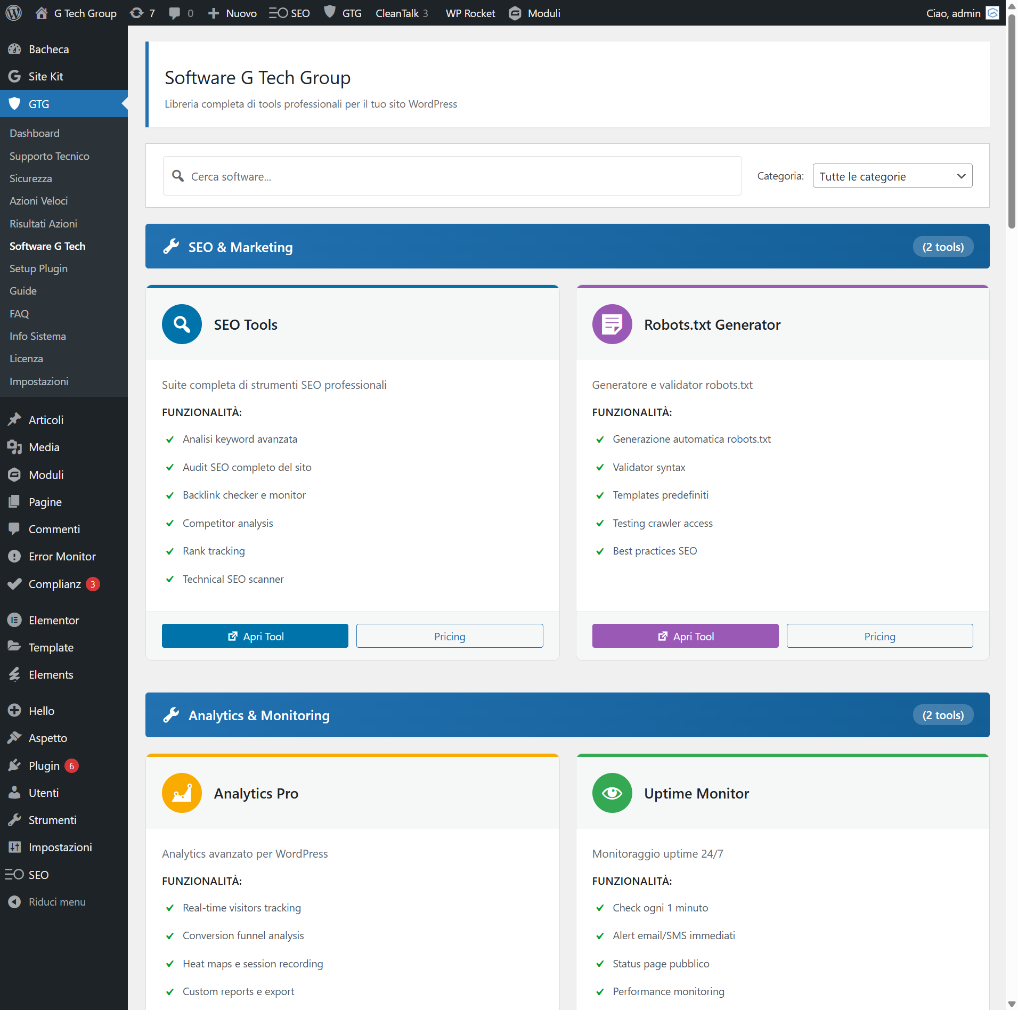Click the SEO Tools magnifier icon
The height and width of the screenshot is (1010, 1018).
click(182, 324)
